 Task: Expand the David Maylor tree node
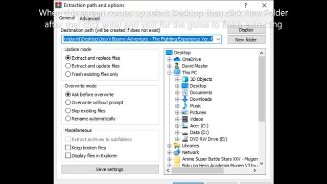tap(169, 66)
